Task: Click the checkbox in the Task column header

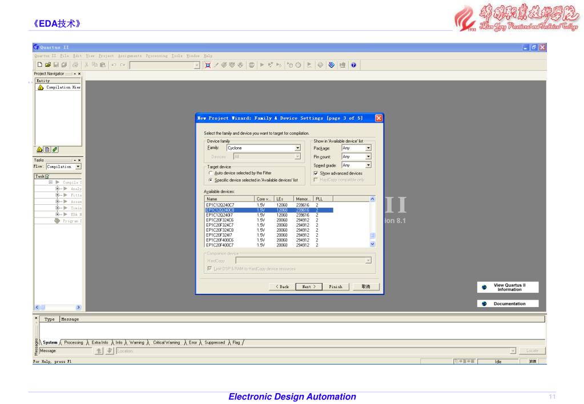Action: pyautogui.click(x=47, y=176)
